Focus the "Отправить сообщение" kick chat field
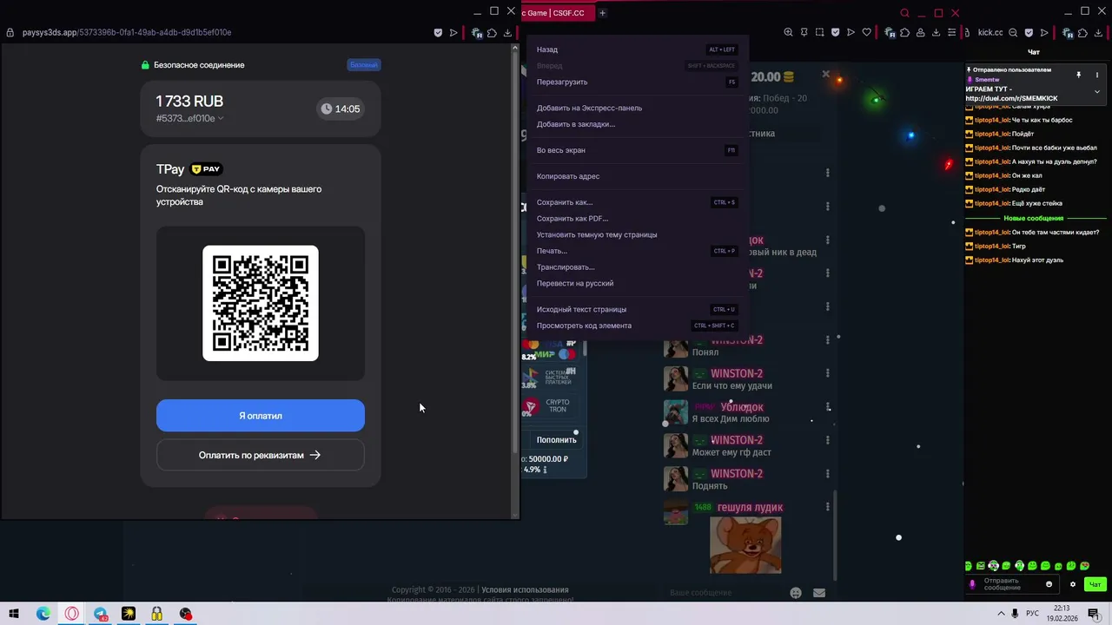The image size is (1112, 625). [x=1011, y=584]
